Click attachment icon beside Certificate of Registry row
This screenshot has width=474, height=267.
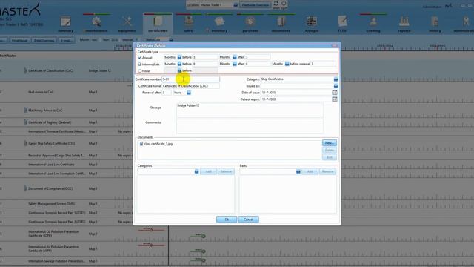point(25,122)
